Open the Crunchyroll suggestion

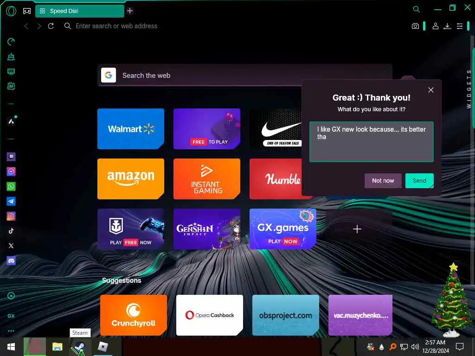[x=134, y=315]
